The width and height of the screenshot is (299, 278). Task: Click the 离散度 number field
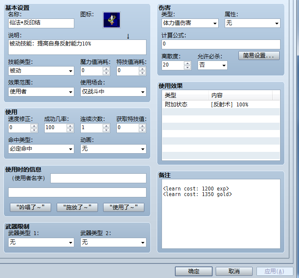tap(173, 65)
